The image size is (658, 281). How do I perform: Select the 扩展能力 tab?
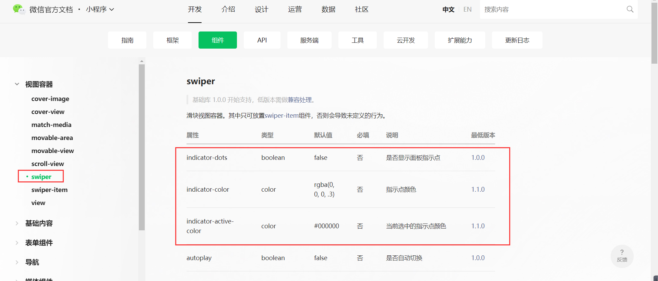coord(460,40)
